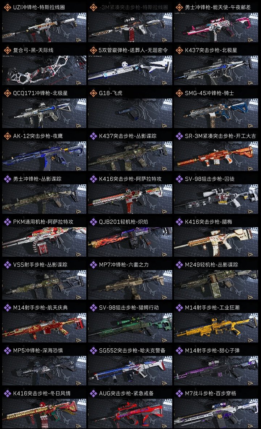Viewport: 261px width, 429px height.
Task: Click the M7战斗步枪-百步穿杨 title label
Action: point(210,393)
